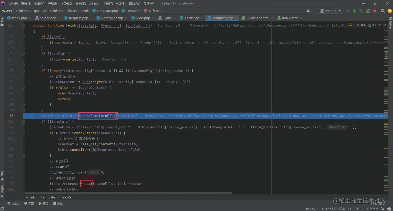Close the Sentiment.html editor tab
The image size is (393, 211).
273,18
